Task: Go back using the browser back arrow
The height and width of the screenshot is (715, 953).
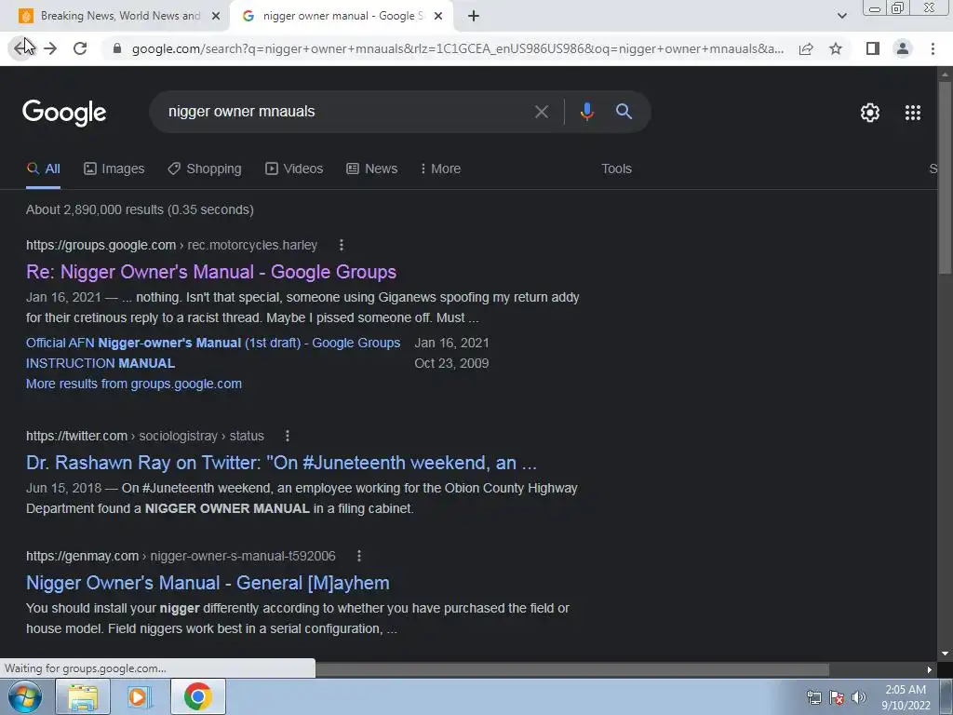Action: (x=22, y=48)
